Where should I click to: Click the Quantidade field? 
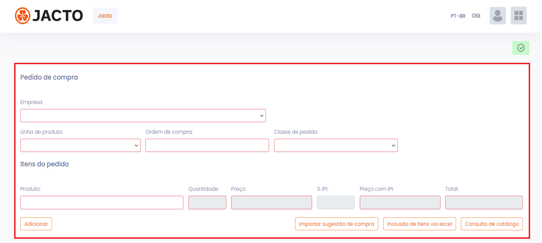pos(207,203)
